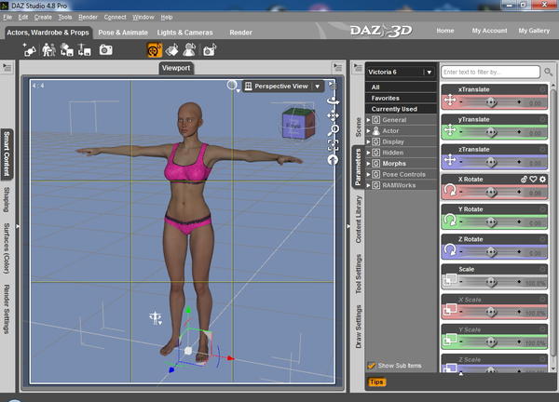Image resolution: width=559 pixels, height=402 pixels.
Task: Click the new scene sparkle icon in toolbar
Action: 29,50
